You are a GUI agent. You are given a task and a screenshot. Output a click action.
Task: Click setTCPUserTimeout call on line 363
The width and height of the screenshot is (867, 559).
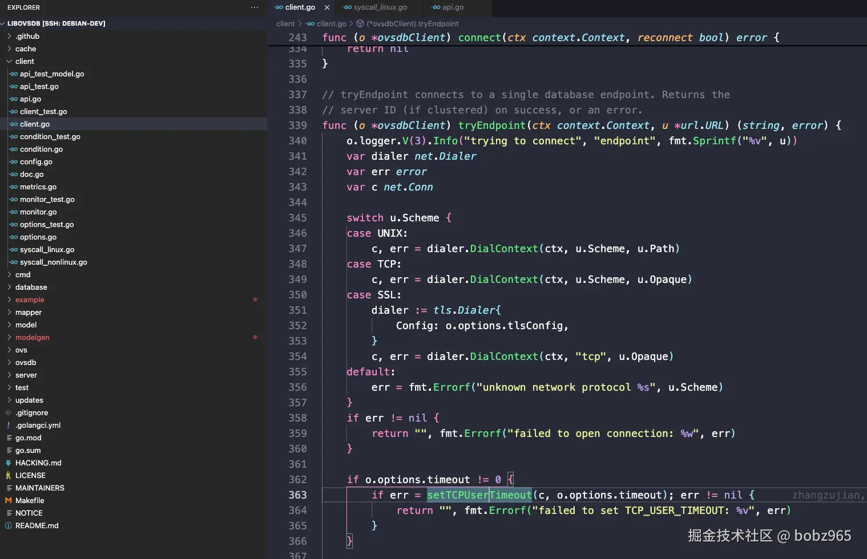pos(479,495)
